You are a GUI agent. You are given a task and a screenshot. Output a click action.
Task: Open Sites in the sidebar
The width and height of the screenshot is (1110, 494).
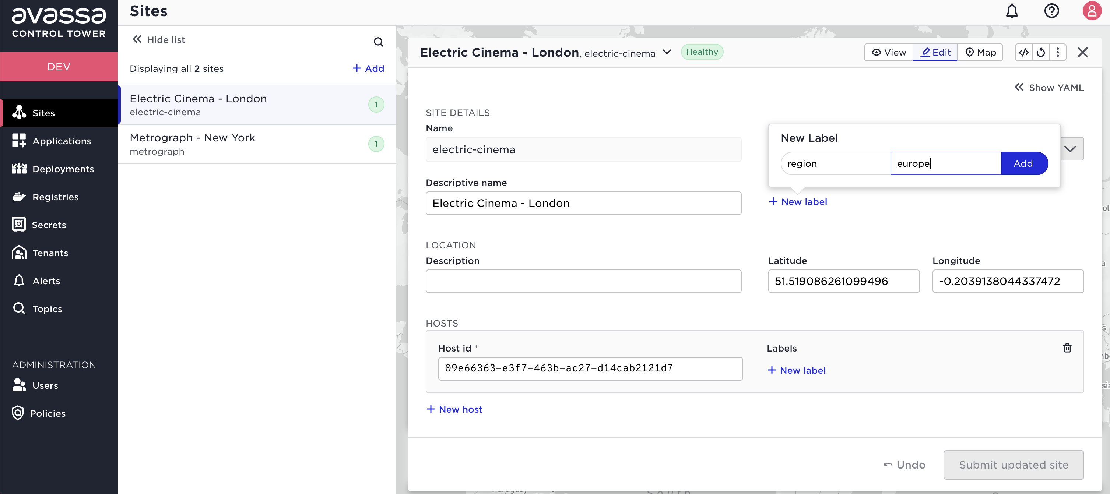(59, 113)
